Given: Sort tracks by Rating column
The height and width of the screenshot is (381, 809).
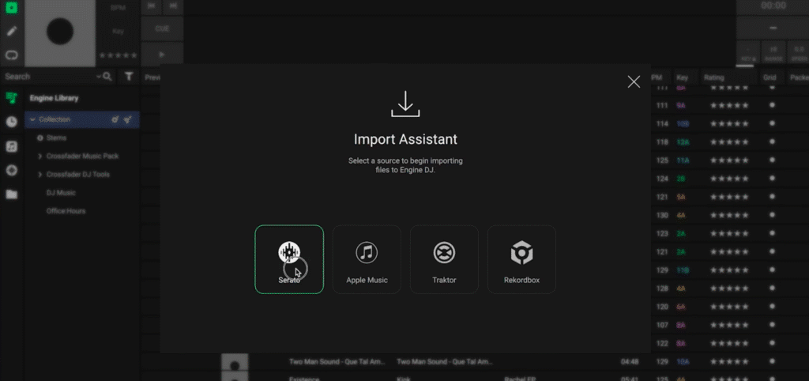Looking at the screenshot, I should click(x=714, y=77).
